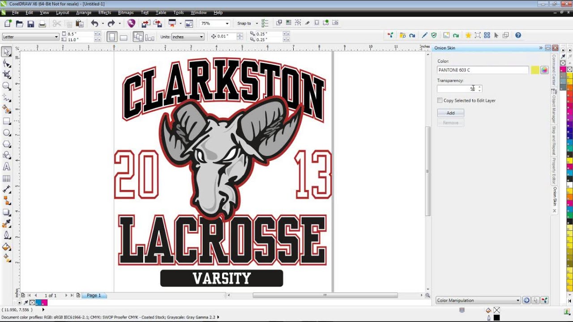The image size is (573, 322).
Task: Open the Letter page size dropdown
Action: tap(56, 37)
